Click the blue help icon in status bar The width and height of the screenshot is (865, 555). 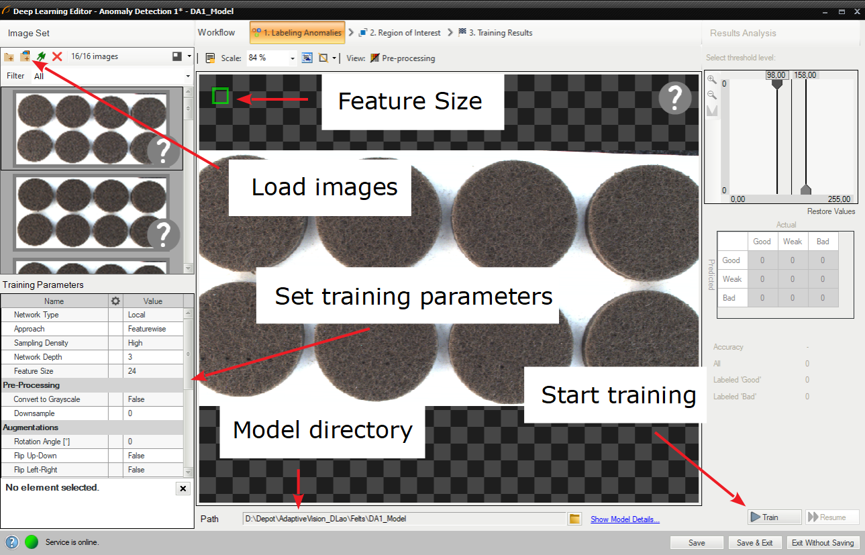tap(12, 542)
